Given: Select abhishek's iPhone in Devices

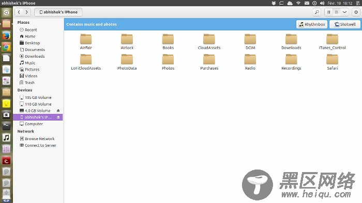Looking at the screenshot, I should click(38, 117).
